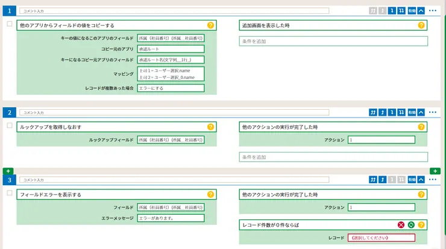Click green swap icon on レコード件数が０件ならば
Viewport: 446px width, 249px height.
pos(410,225)
